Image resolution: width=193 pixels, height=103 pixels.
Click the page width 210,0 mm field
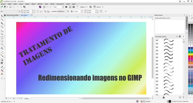point(27,11)
